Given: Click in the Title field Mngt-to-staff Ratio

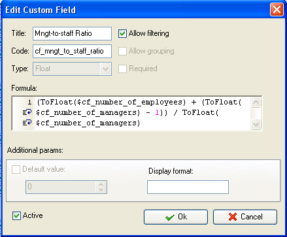Looking at the screenshot, I should 72,33.
